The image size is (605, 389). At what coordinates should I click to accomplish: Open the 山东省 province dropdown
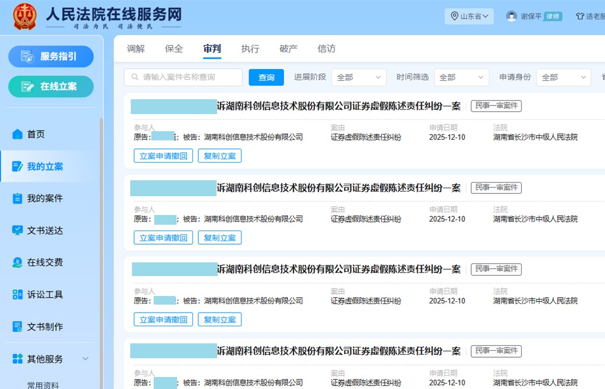point(469,16)
